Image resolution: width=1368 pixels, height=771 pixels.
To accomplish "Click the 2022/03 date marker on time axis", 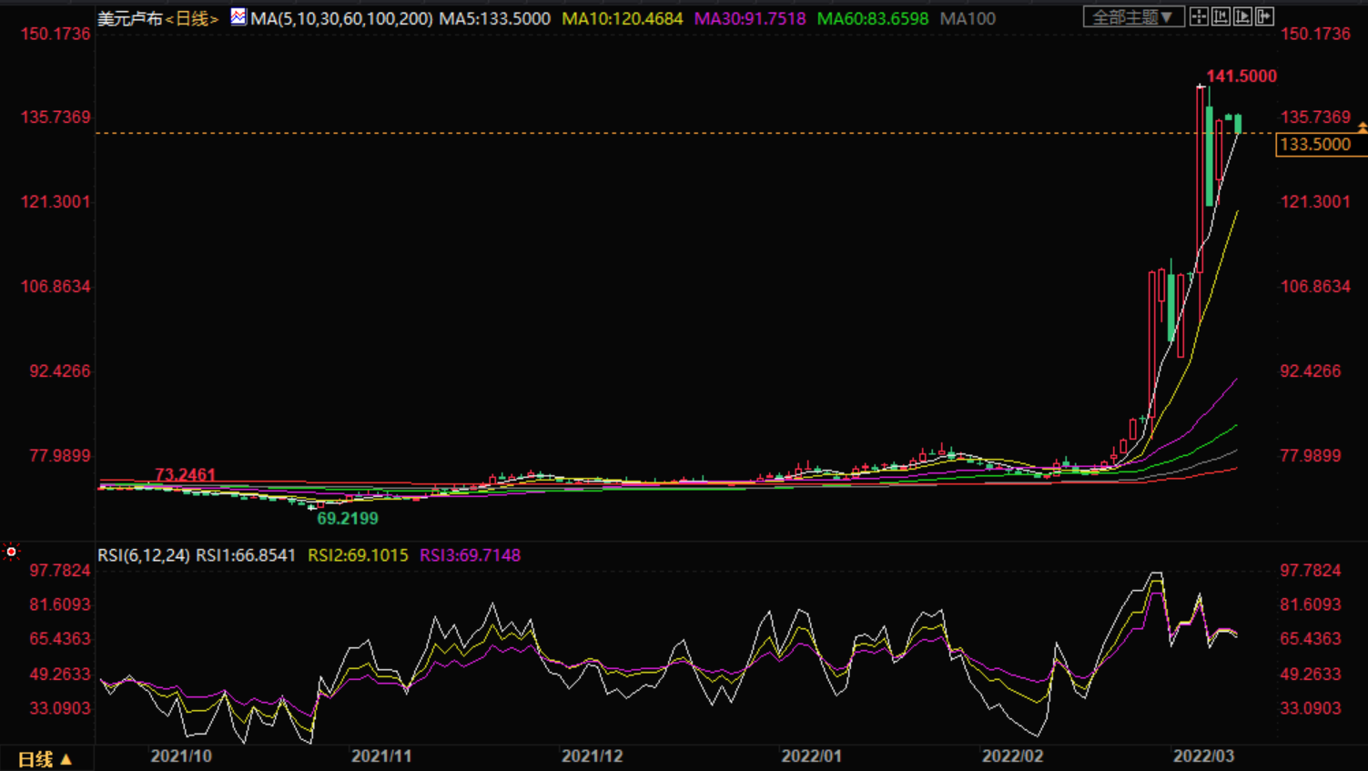I will (x=1203, y=756).
